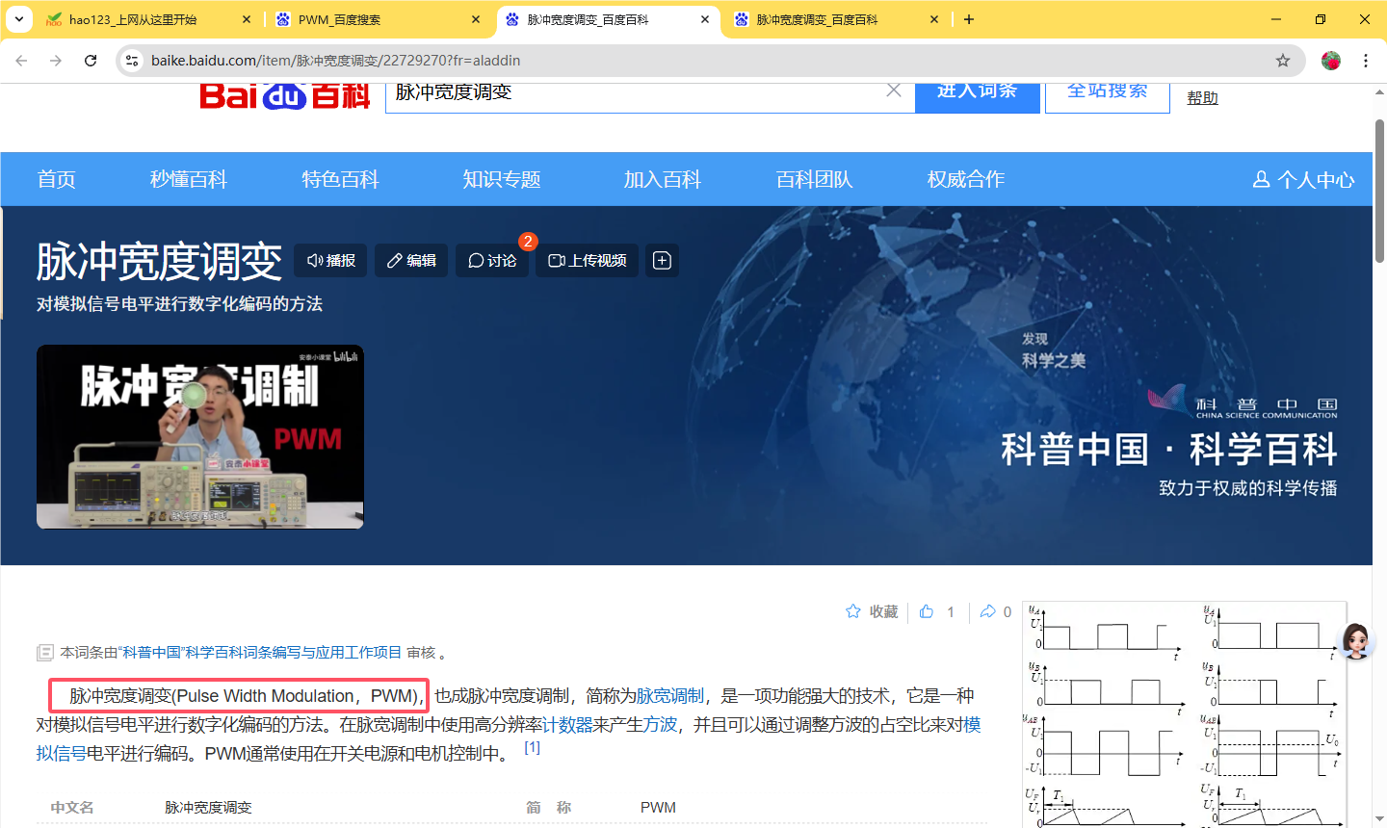The height and width of the screenshot is (828, 1387).
Task: Click the address bar URL
Action: 335,61
